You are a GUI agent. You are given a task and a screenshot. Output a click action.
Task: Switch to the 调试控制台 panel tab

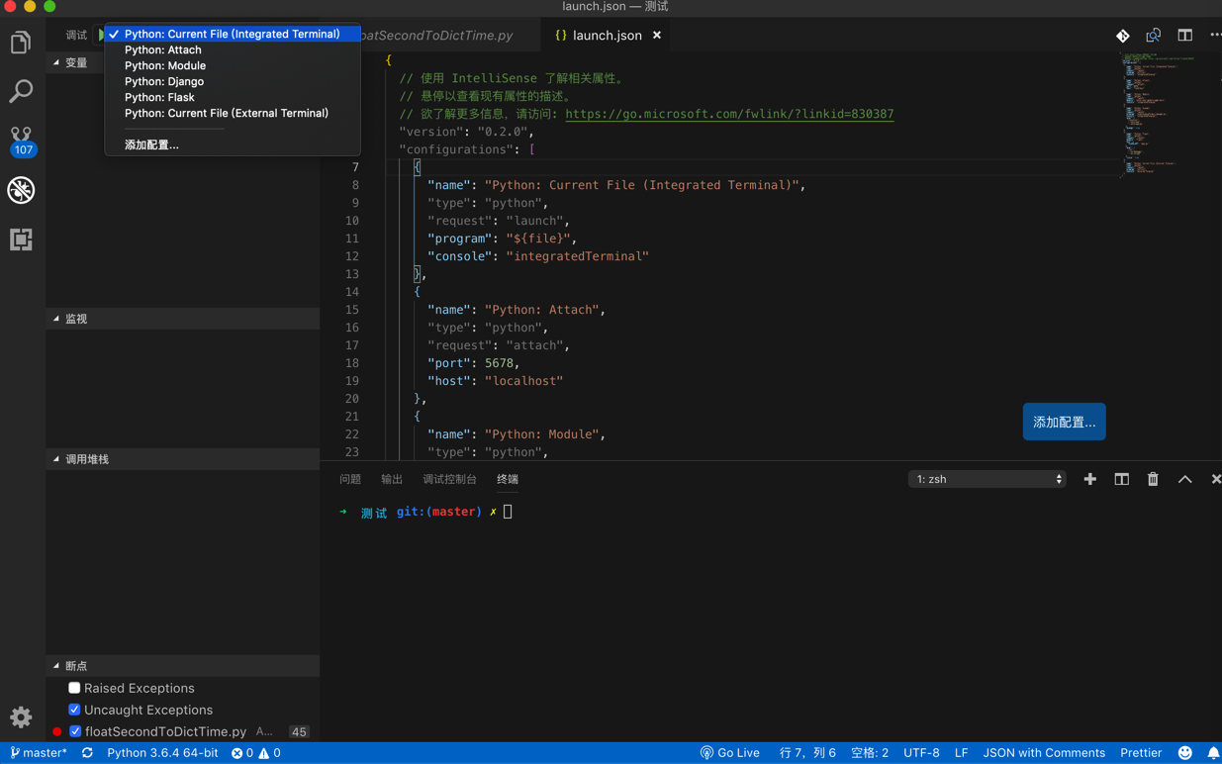(449, 479)
